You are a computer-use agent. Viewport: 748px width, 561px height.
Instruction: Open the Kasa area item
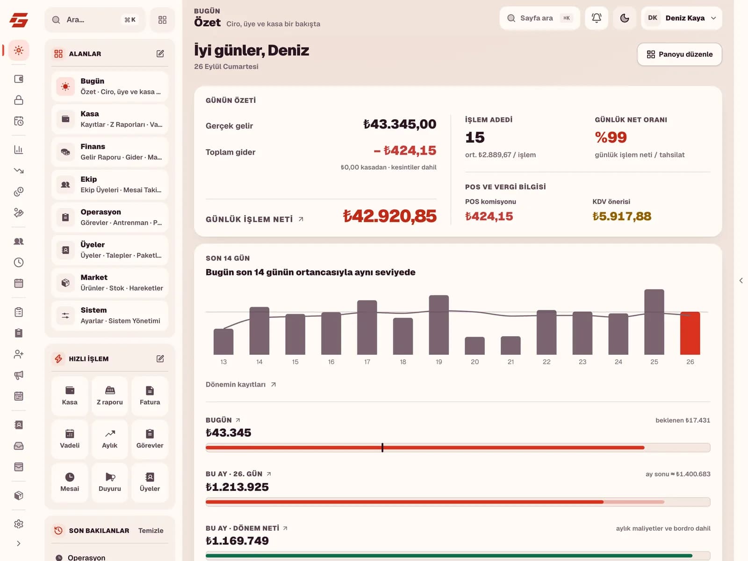point(110,119)
